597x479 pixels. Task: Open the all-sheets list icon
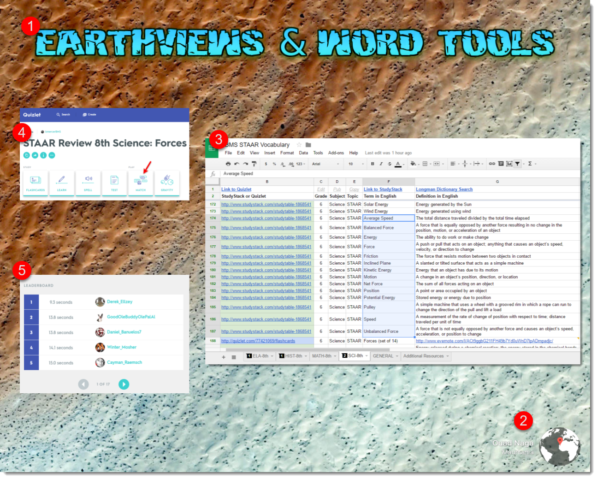(x=234, y=357)
